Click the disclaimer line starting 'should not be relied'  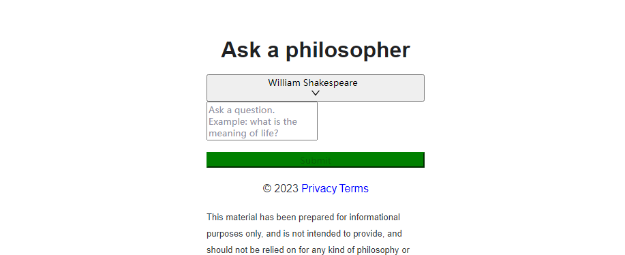coord(308,250)
